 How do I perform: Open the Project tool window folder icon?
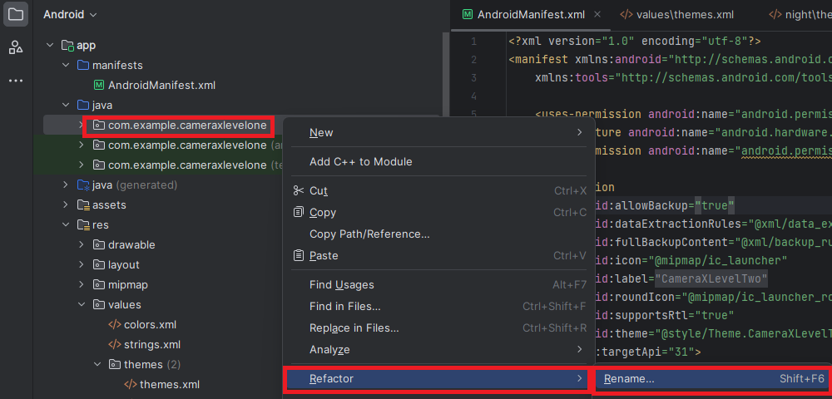[x=16, y=14]
